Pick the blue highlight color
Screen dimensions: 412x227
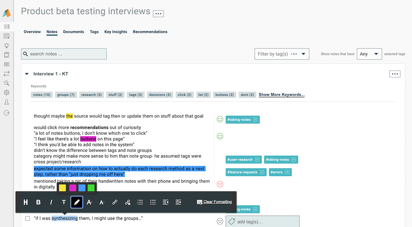pyautogui.click(x=82, y=188)
